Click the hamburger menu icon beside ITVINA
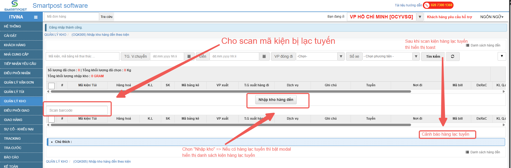This screenshot has height=168, width=511. pos(36,17)
